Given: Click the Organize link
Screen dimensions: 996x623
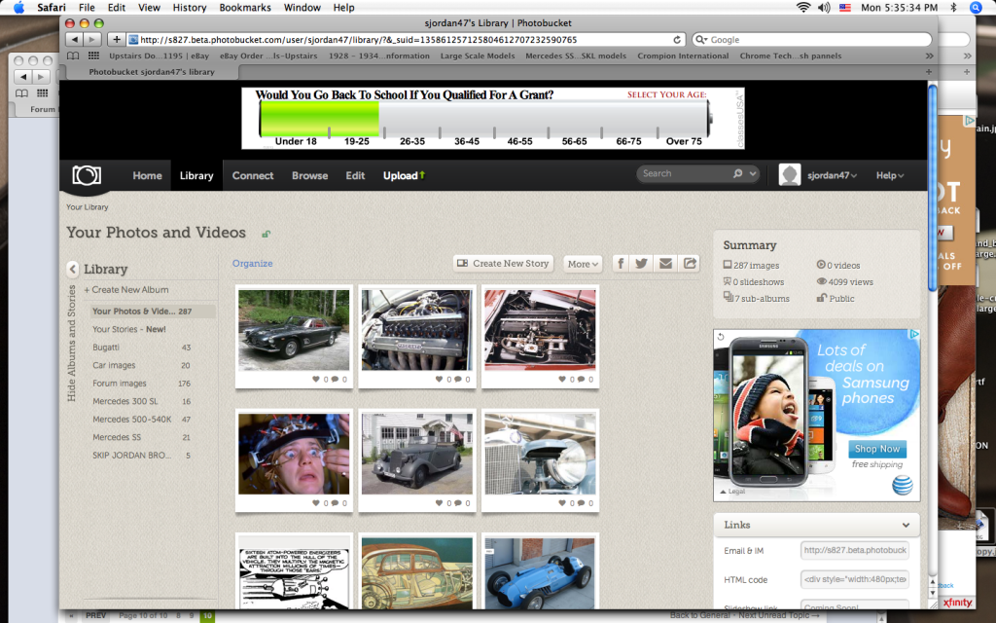Looking at the screenshot, I should coord(252,263).
